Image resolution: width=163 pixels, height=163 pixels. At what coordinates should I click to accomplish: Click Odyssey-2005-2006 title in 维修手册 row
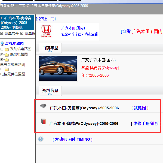pyautogui.click(x=84, y=123)
